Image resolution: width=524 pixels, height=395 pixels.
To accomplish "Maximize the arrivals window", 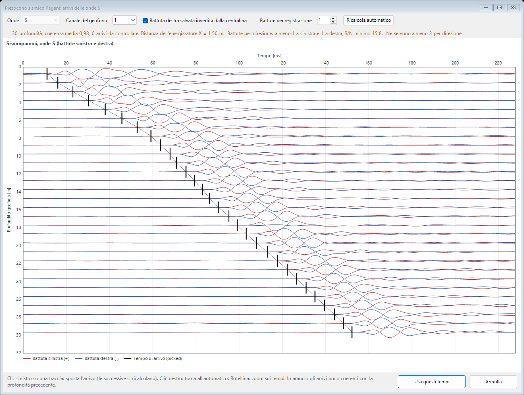I will tap(499, 8).
